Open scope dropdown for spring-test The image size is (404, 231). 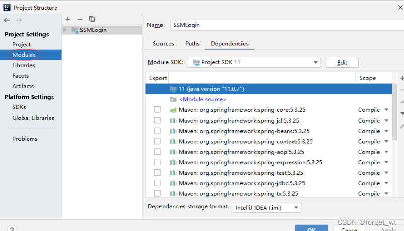[386, 173]
